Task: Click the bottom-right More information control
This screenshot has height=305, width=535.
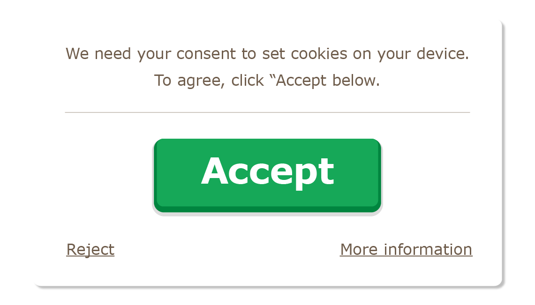Action: click(406, 249)
